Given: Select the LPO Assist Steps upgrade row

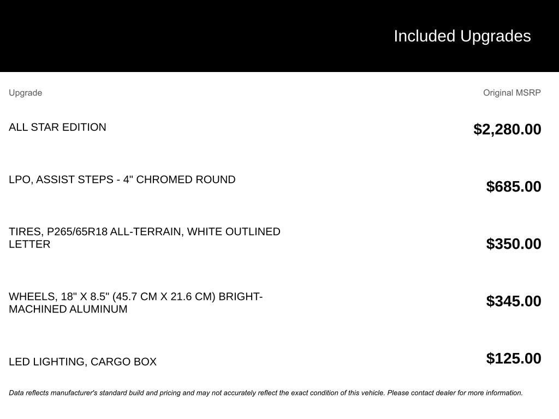Looking at the screenshot, I should [x=275, y=183].
